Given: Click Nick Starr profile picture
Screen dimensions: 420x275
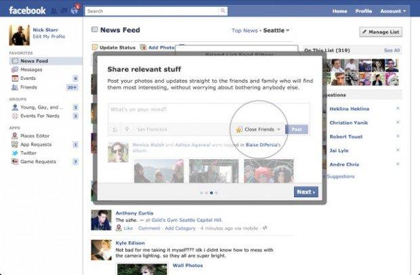Looking at the screenshot, I should click(19, 35).
